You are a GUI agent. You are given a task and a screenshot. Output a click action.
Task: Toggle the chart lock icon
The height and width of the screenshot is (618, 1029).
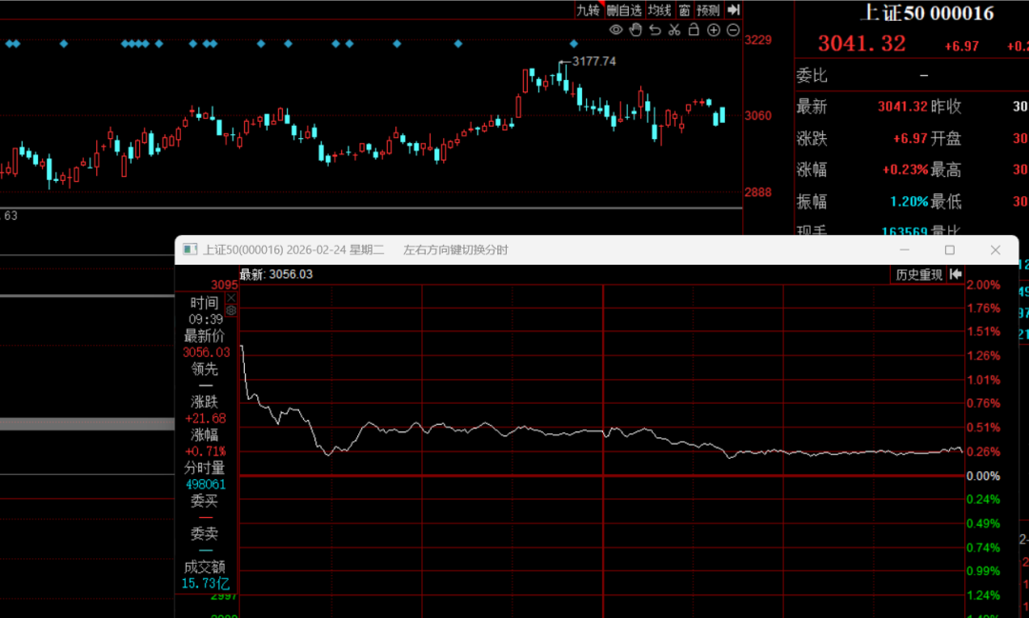(x=694, y=30)
